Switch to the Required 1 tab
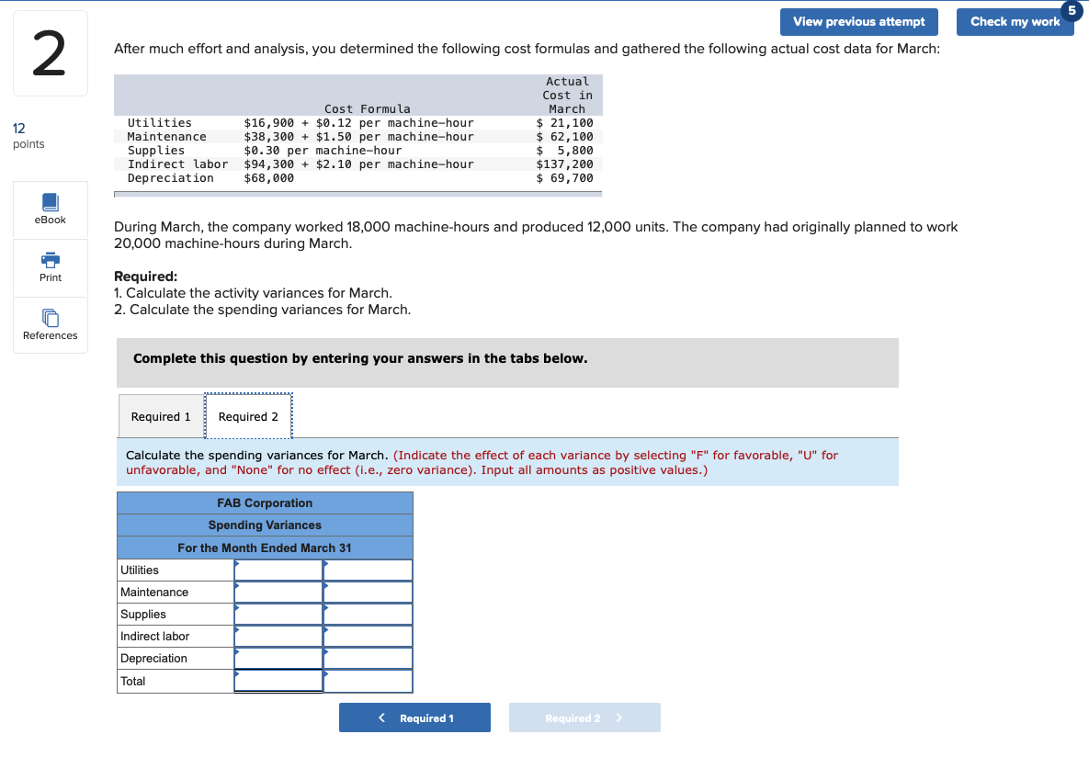 pos(161,416)
